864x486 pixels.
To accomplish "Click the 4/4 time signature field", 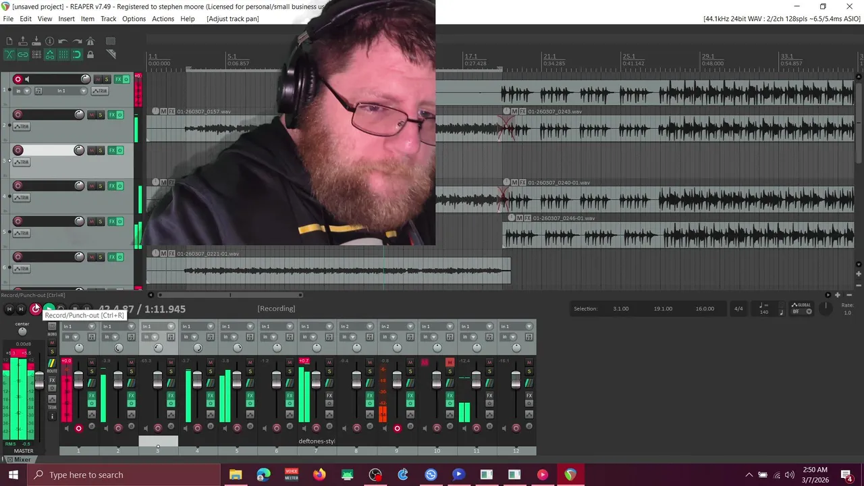I will [738, 308].
